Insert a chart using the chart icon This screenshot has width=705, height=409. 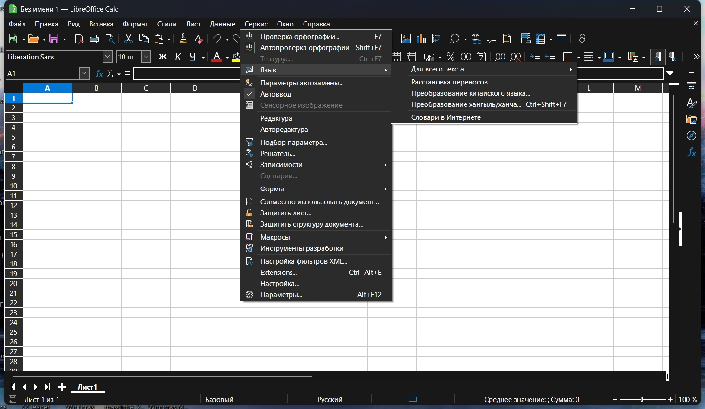pyautogui.click(x=421, y=39)
